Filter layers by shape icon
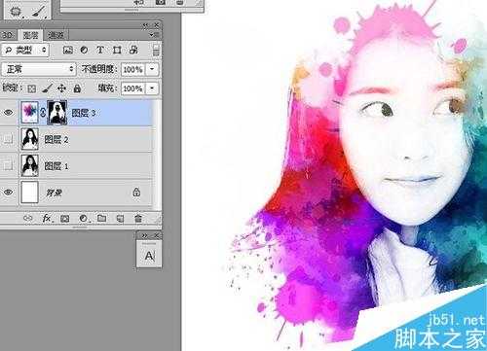This screenshot has height=351, width=487. tap(117, 50)
